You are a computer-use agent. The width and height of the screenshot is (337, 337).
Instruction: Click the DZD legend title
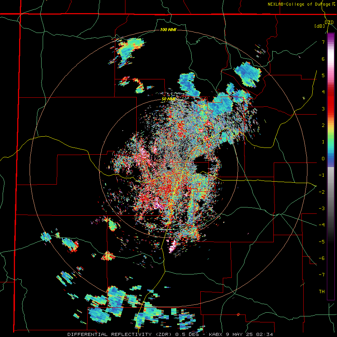[x=329, y=22]
